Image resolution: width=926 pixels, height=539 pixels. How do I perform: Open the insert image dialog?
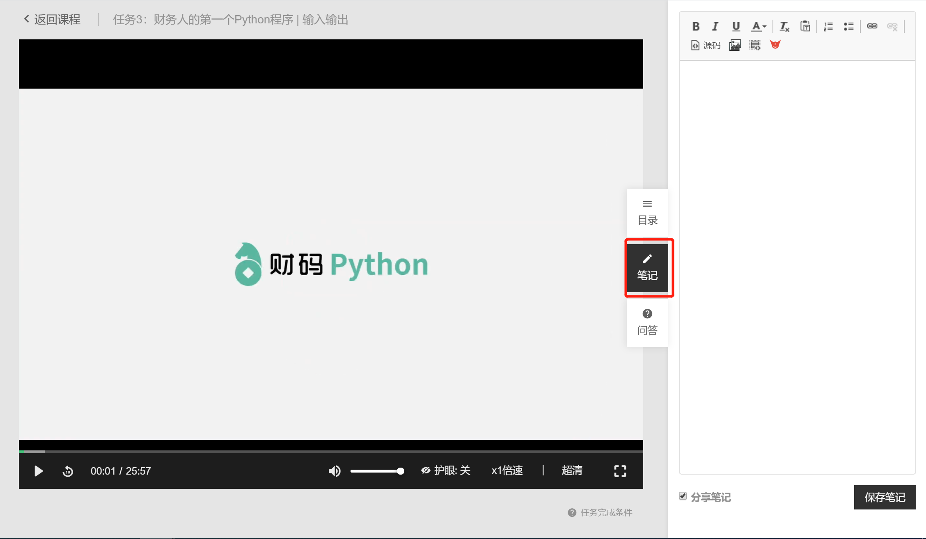[735, 45]
